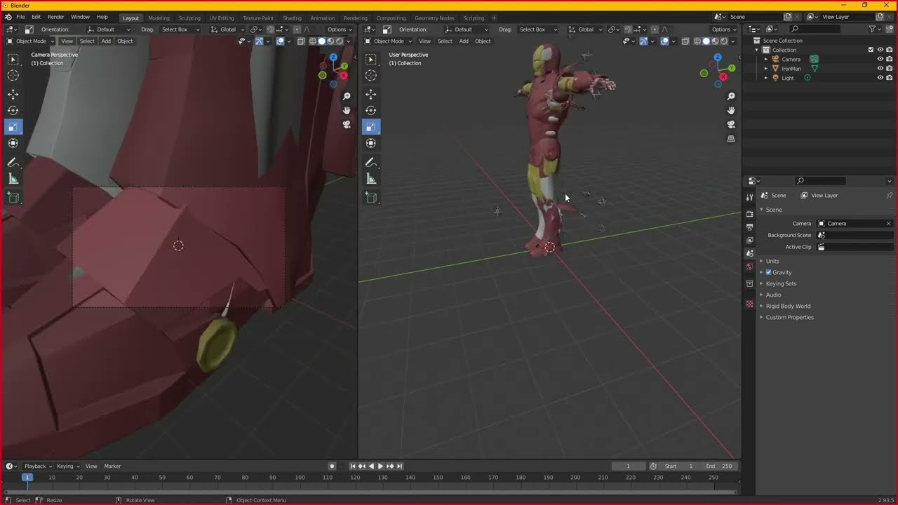
Task: Toggle camera view gizmo in right viewport
Action: coord(731,124)
